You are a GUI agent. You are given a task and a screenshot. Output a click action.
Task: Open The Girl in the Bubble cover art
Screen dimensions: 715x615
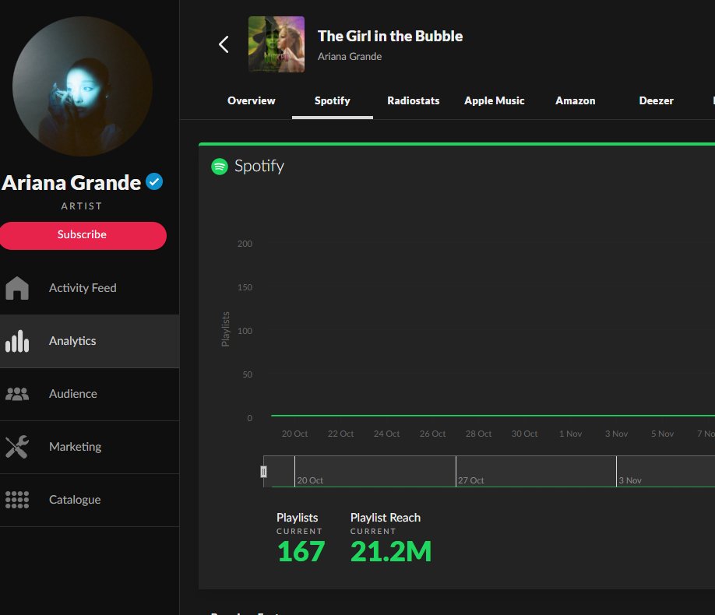pos(276,44)
